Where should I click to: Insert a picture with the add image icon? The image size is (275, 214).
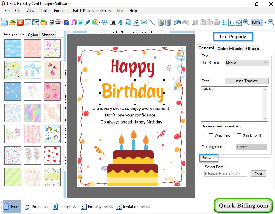[x=80, y=22]
